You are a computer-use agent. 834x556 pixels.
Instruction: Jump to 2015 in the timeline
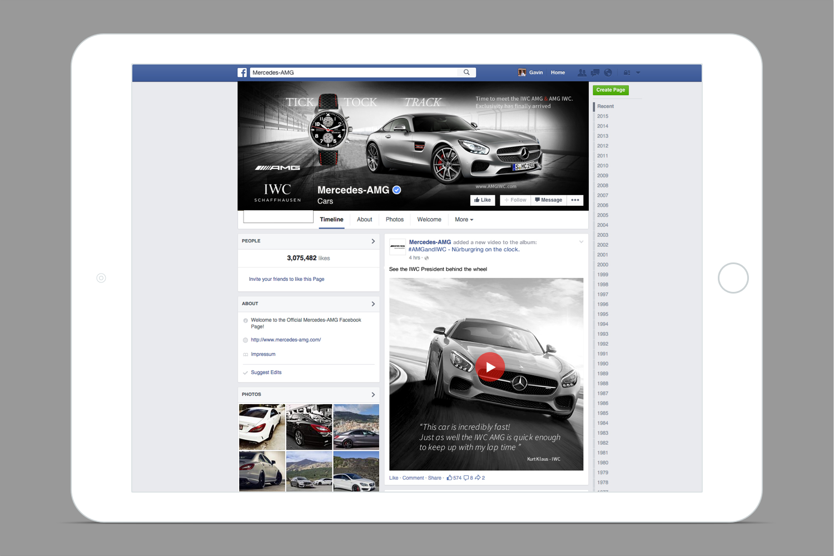click(x=603, y=116)
